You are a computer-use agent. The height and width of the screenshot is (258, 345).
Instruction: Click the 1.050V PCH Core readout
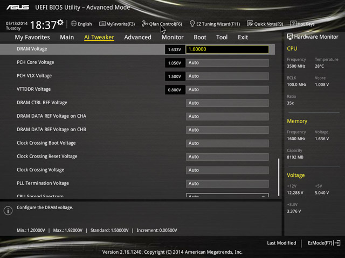point(175,63)
